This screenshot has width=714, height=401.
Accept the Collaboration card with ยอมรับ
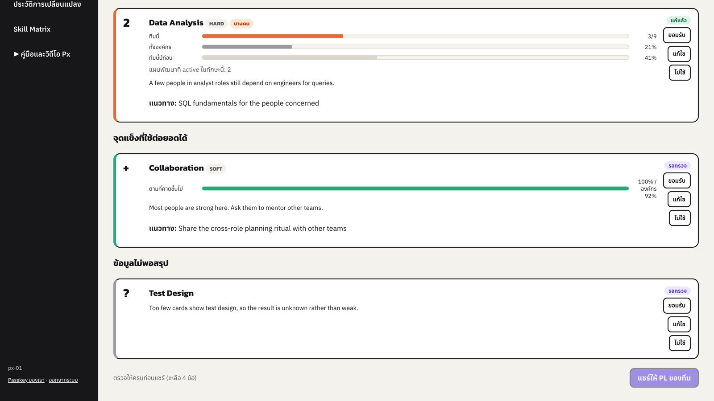[677, 180]
